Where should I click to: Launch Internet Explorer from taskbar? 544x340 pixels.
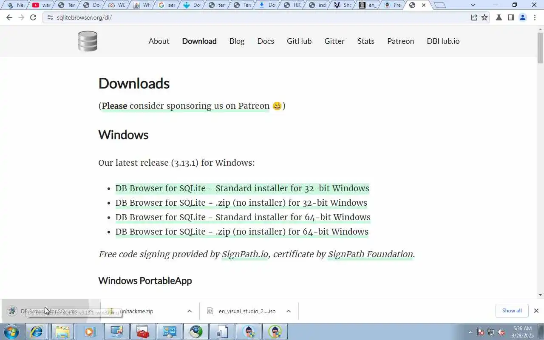pos(37,331)
